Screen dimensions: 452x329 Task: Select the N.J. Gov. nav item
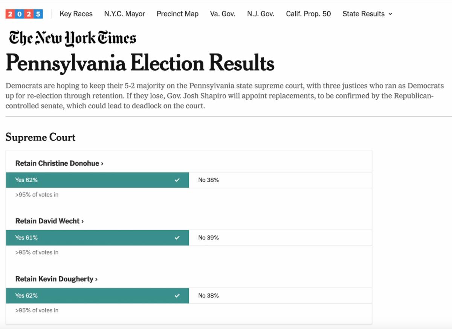point(260,14)
